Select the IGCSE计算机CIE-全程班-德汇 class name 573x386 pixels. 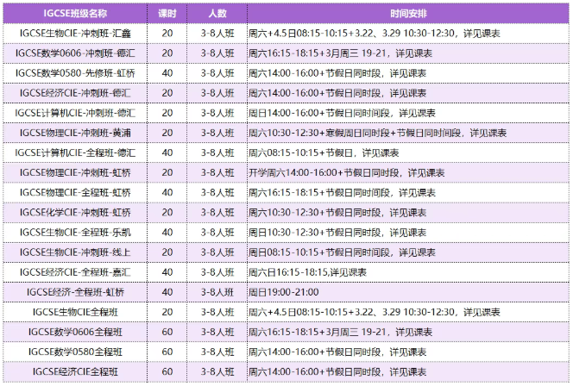pyautogui.click(x=75, y=153)
